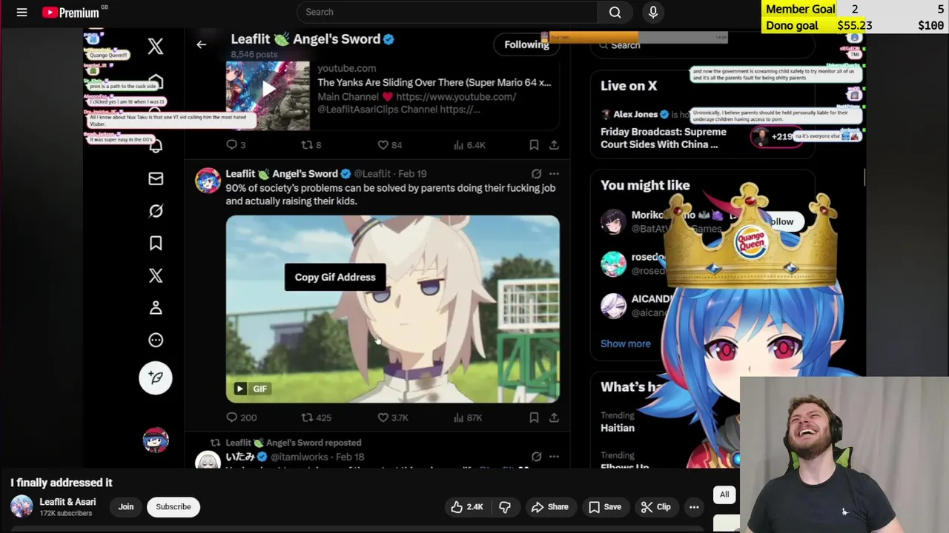
Task: Click the Leaflit & Asari channel name
Action: point(67,502)
